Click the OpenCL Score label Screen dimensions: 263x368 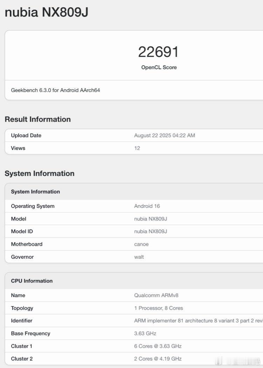coord(159,67)
